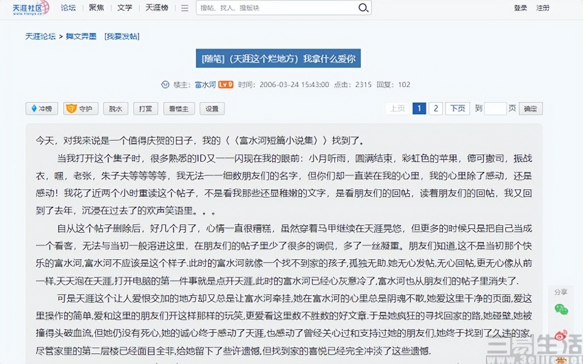This screenshot has width=583, height=364.
Task: Click the 看楼主 button
Action: click(179, 109)
